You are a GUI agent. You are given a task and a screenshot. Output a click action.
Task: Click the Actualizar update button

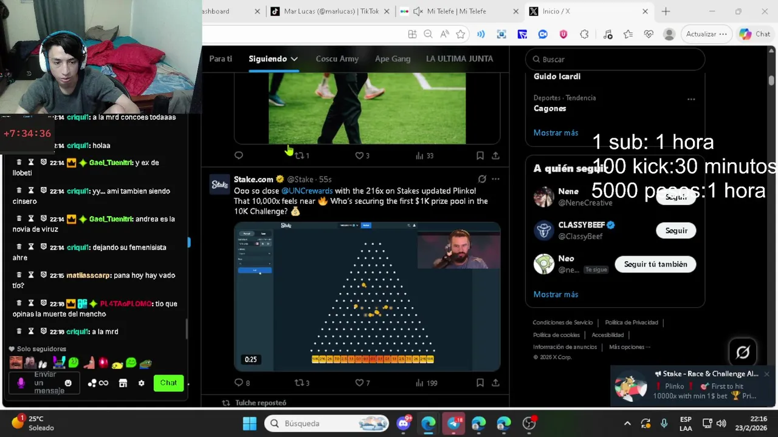point(706,34)
